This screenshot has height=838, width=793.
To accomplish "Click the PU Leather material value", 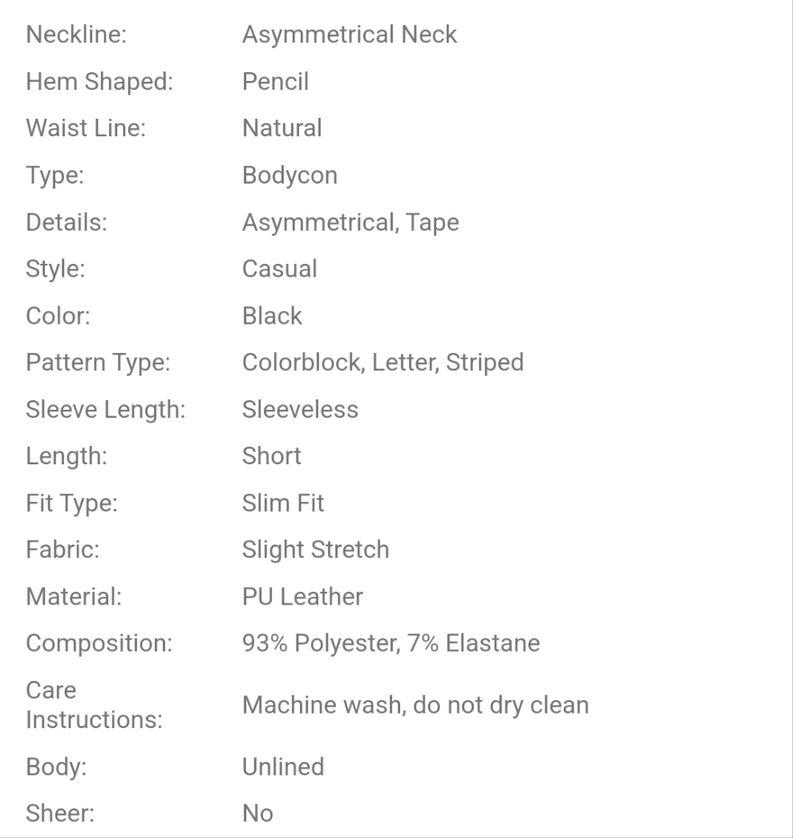I will 302,597.
